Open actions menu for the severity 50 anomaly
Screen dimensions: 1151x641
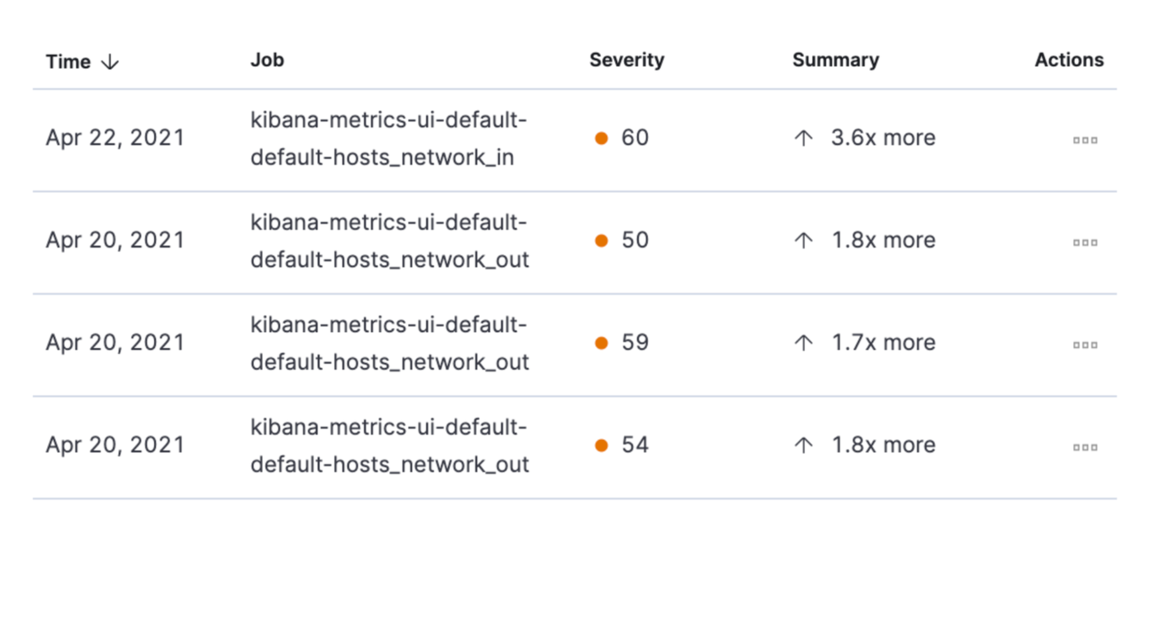[1085, 243]
